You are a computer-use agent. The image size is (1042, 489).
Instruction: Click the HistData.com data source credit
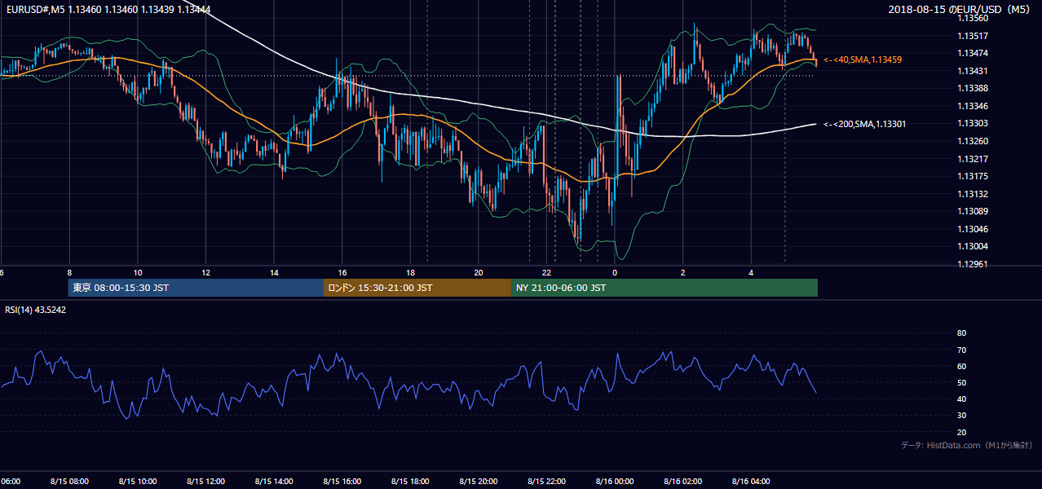pyautogui.click(x=967, y=446)
